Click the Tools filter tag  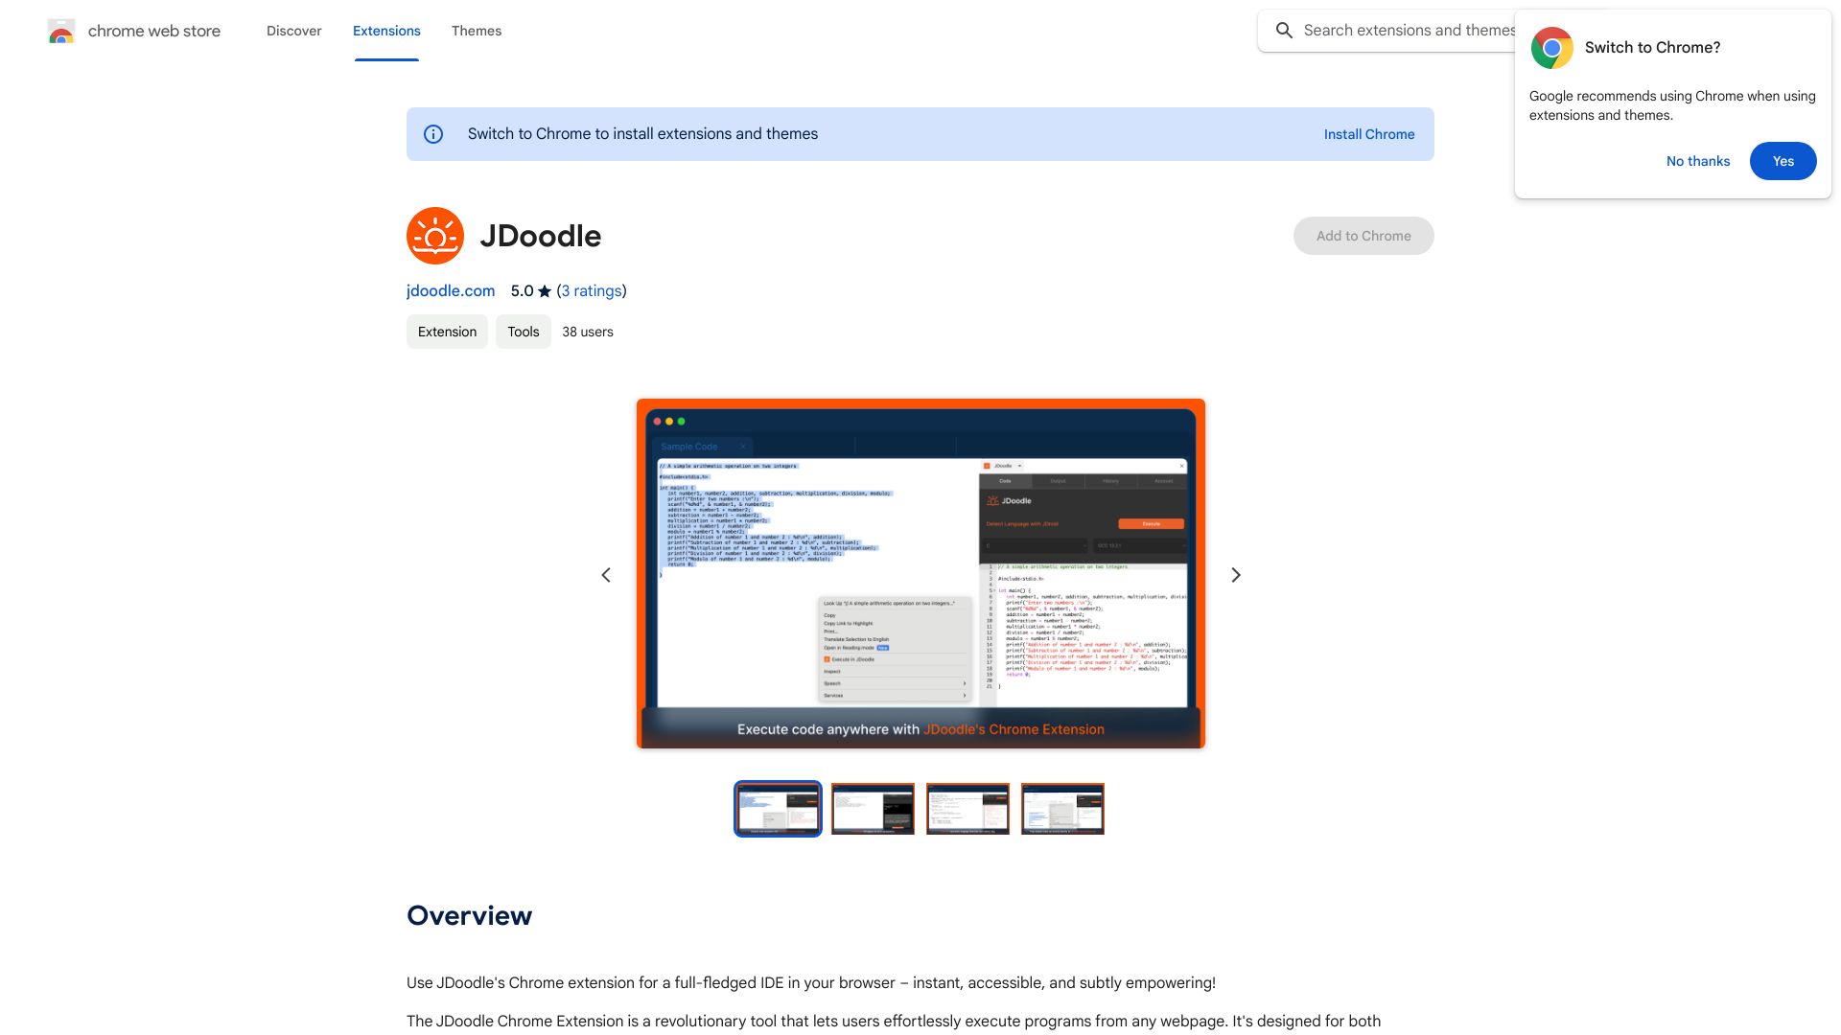coord(523,331)
